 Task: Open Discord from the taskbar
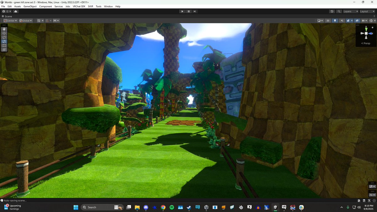146,207
